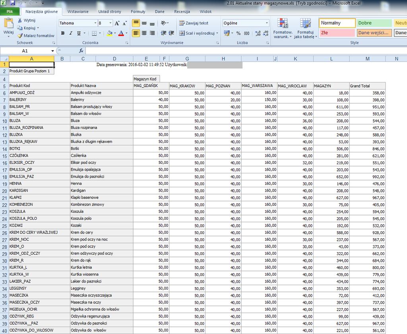
Task: Click the text orientation icon
Action: click(x=163, y=23)
